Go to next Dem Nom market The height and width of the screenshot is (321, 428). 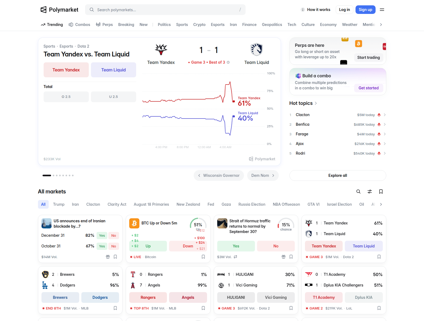click(263, 175)
